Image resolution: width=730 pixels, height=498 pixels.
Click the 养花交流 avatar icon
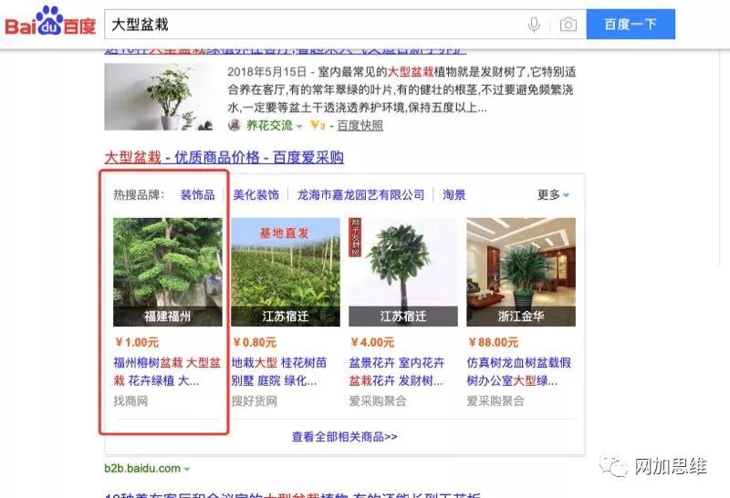[235, 126]
